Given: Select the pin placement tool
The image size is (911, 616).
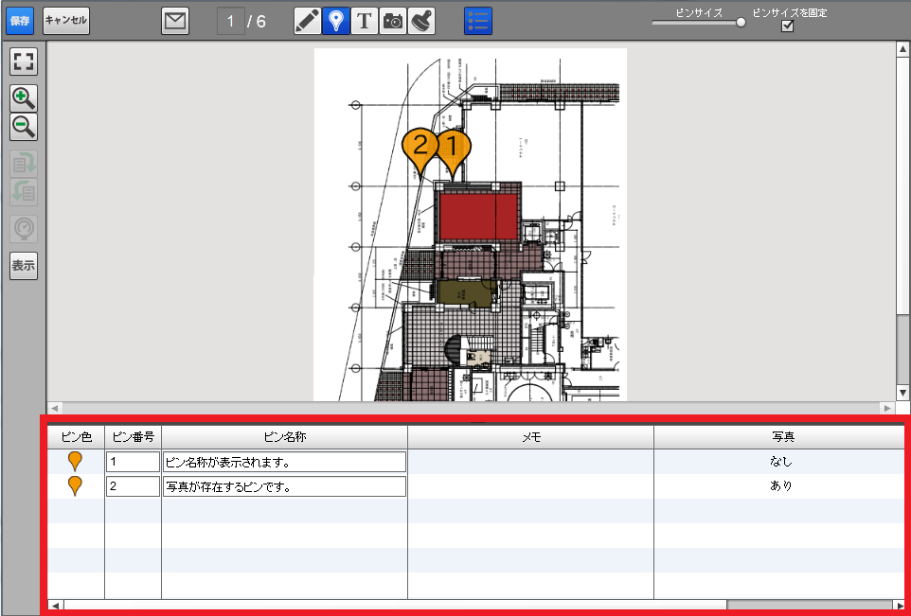Looking at the screenshot, I should point(335,21).
